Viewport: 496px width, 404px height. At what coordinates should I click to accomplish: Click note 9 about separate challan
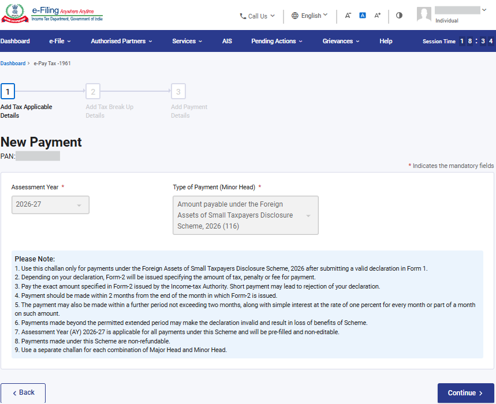point(121,350)
